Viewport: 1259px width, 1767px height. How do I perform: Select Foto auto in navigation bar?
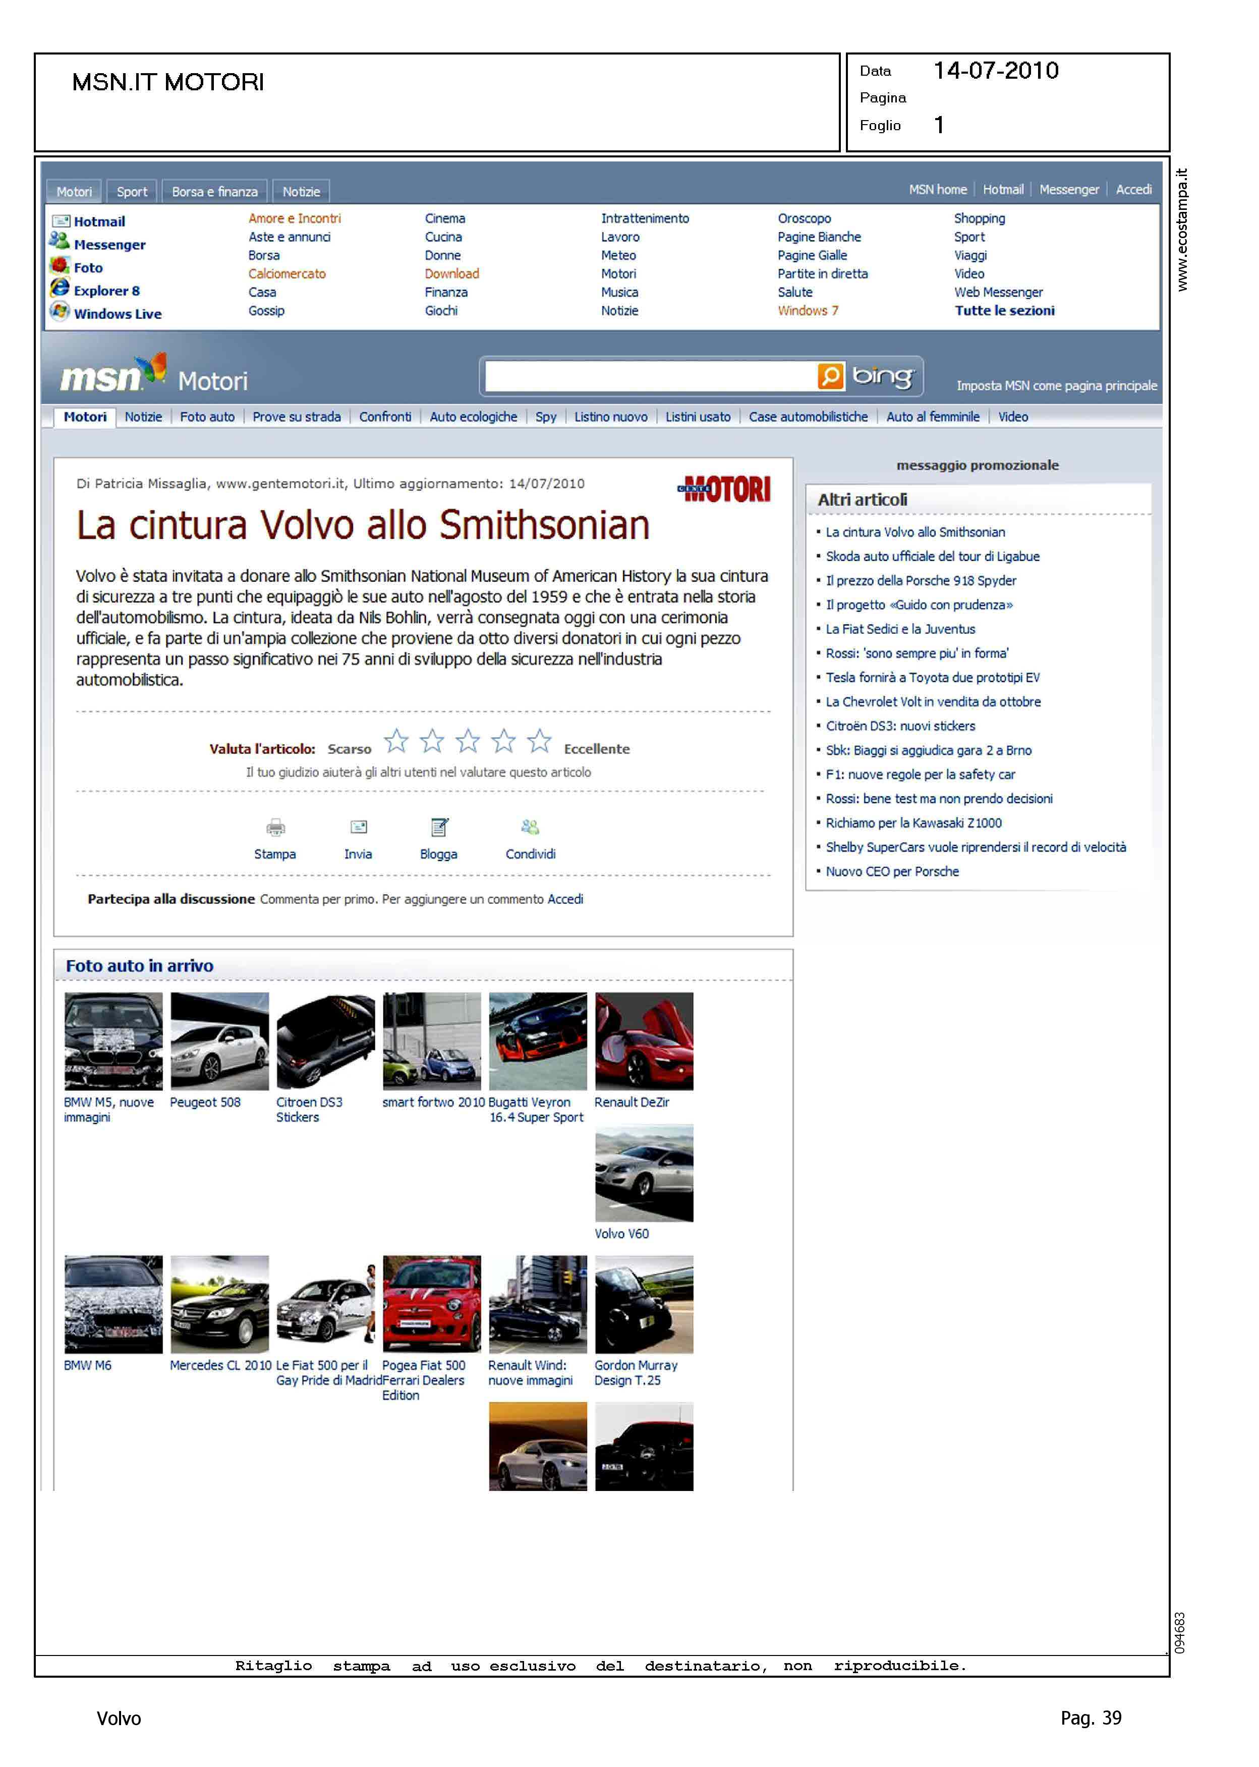207,417
